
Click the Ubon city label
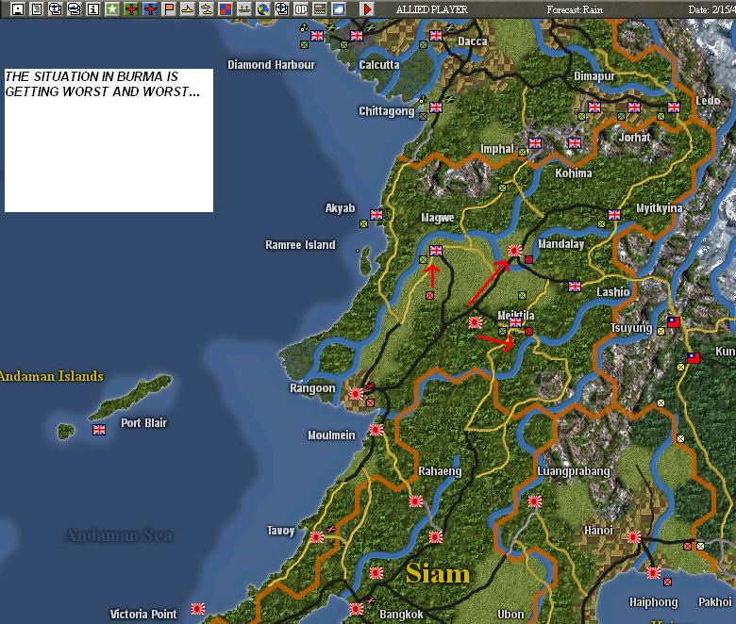coord(510,615)
